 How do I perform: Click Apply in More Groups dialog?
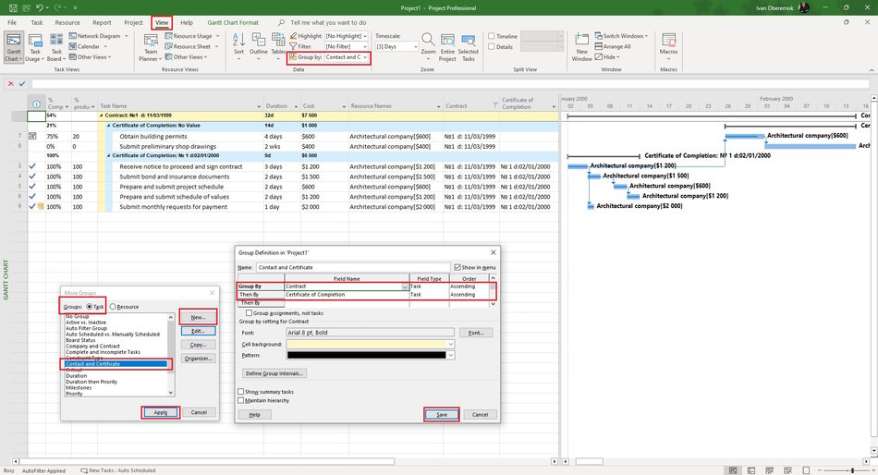[x=161, y=412]
